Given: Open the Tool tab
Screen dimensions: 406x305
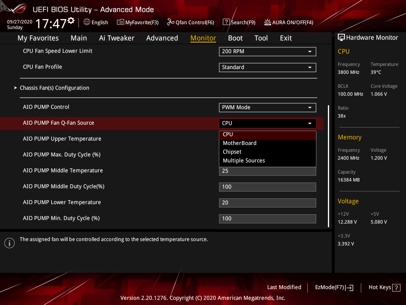Looking at the screenshot, I should tap(261, 38).
